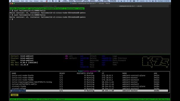Click the K9s Rev 0.20.5 line
The height and width of the screenshot is (101, 180).
coord(24,63)
